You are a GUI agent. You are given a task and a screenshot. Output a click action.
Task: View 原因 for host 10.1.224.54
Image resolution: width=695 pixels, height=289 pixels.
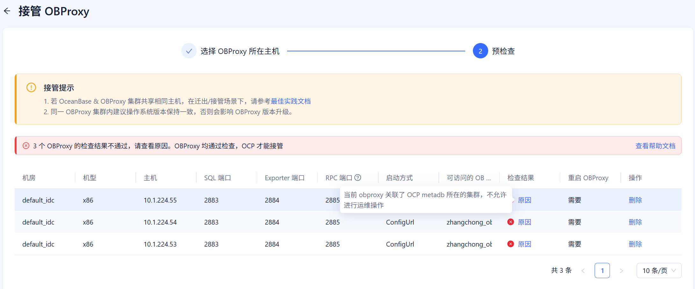click(x=525, y=222)
